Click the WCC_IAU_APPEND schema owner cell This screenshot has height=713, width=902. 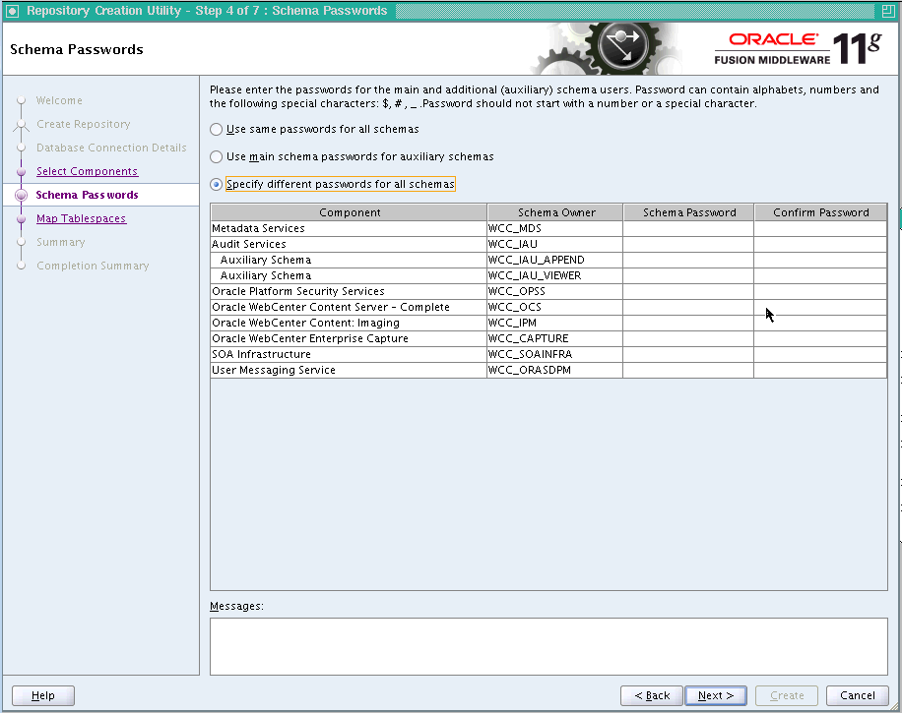tap(554, 260)
